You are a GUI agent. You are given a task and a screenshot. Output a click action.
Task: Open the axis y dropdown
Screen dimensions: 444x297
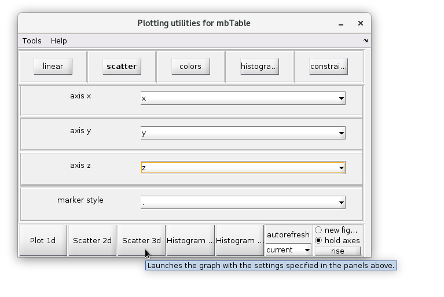(243, 133)
